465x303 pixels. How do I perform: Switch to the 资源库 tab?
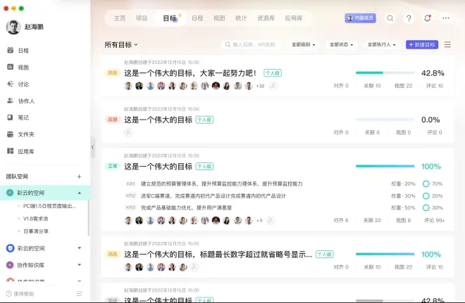266,18
